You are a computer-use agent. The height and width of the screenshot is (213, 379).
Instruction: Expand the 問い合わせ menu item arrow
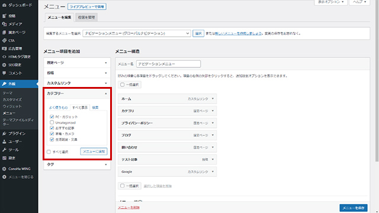(x=213, y=147)
